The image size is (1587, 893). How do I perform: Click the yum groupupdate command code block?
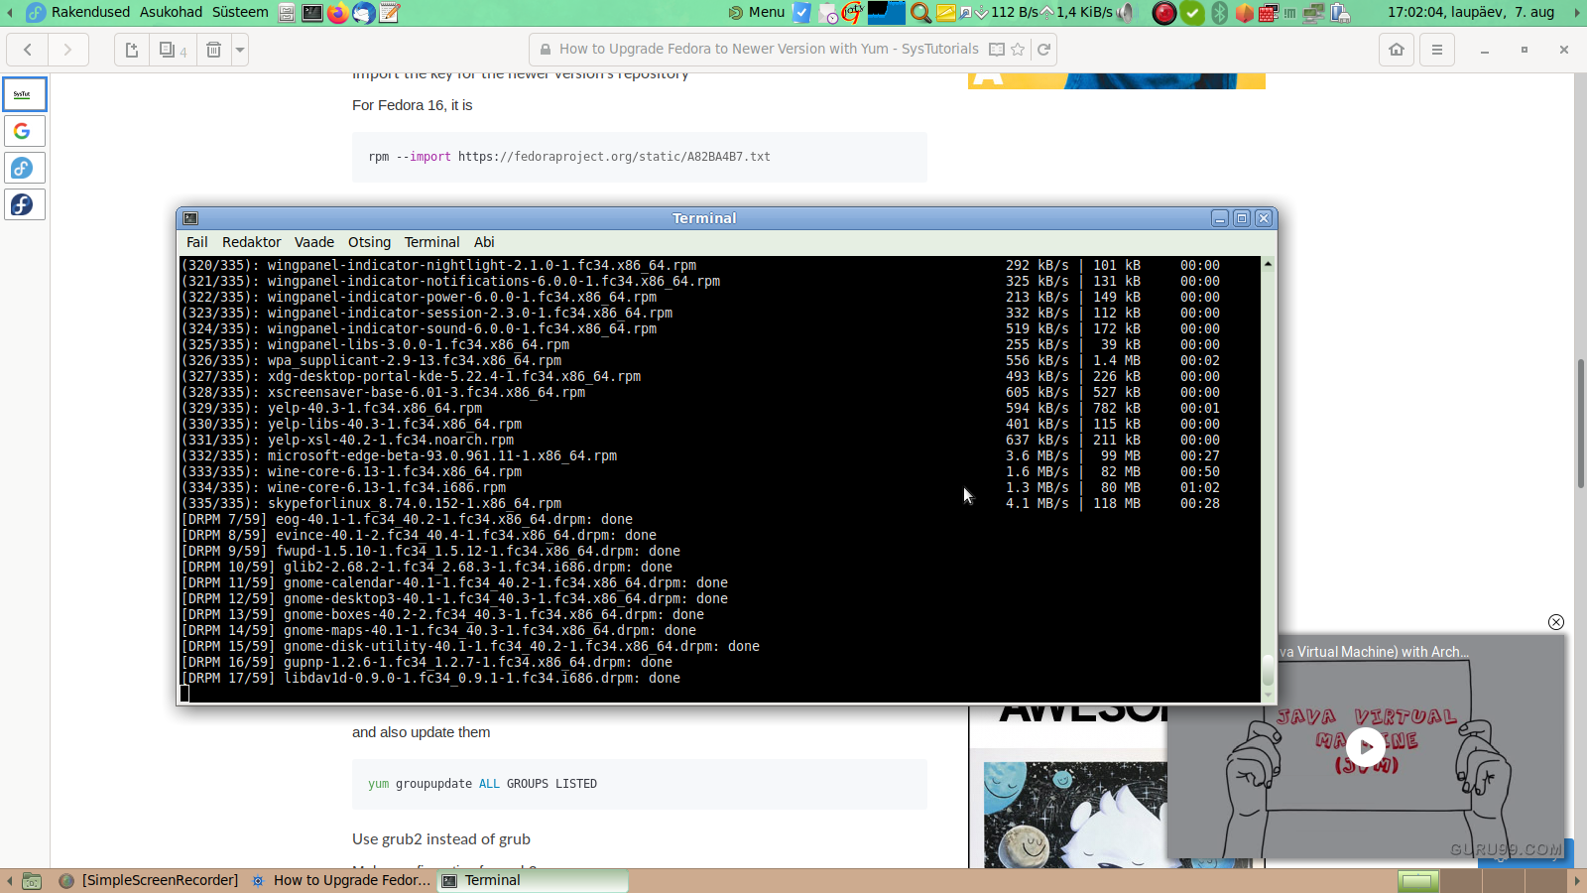(640, 784)
